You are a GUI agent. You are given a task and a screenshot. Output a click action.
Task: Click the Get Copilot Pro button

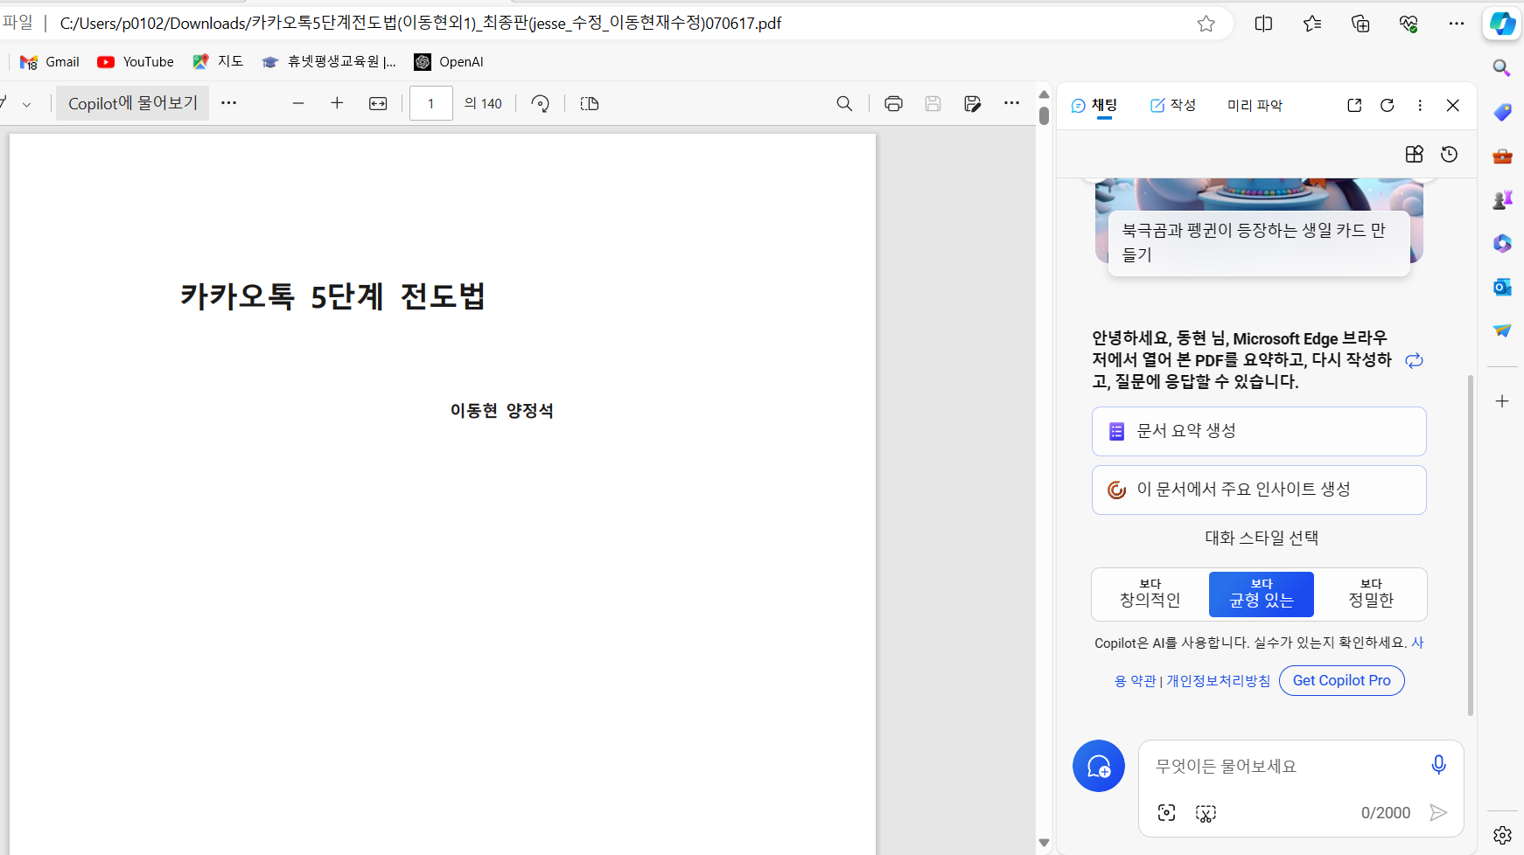(1342, 680)
